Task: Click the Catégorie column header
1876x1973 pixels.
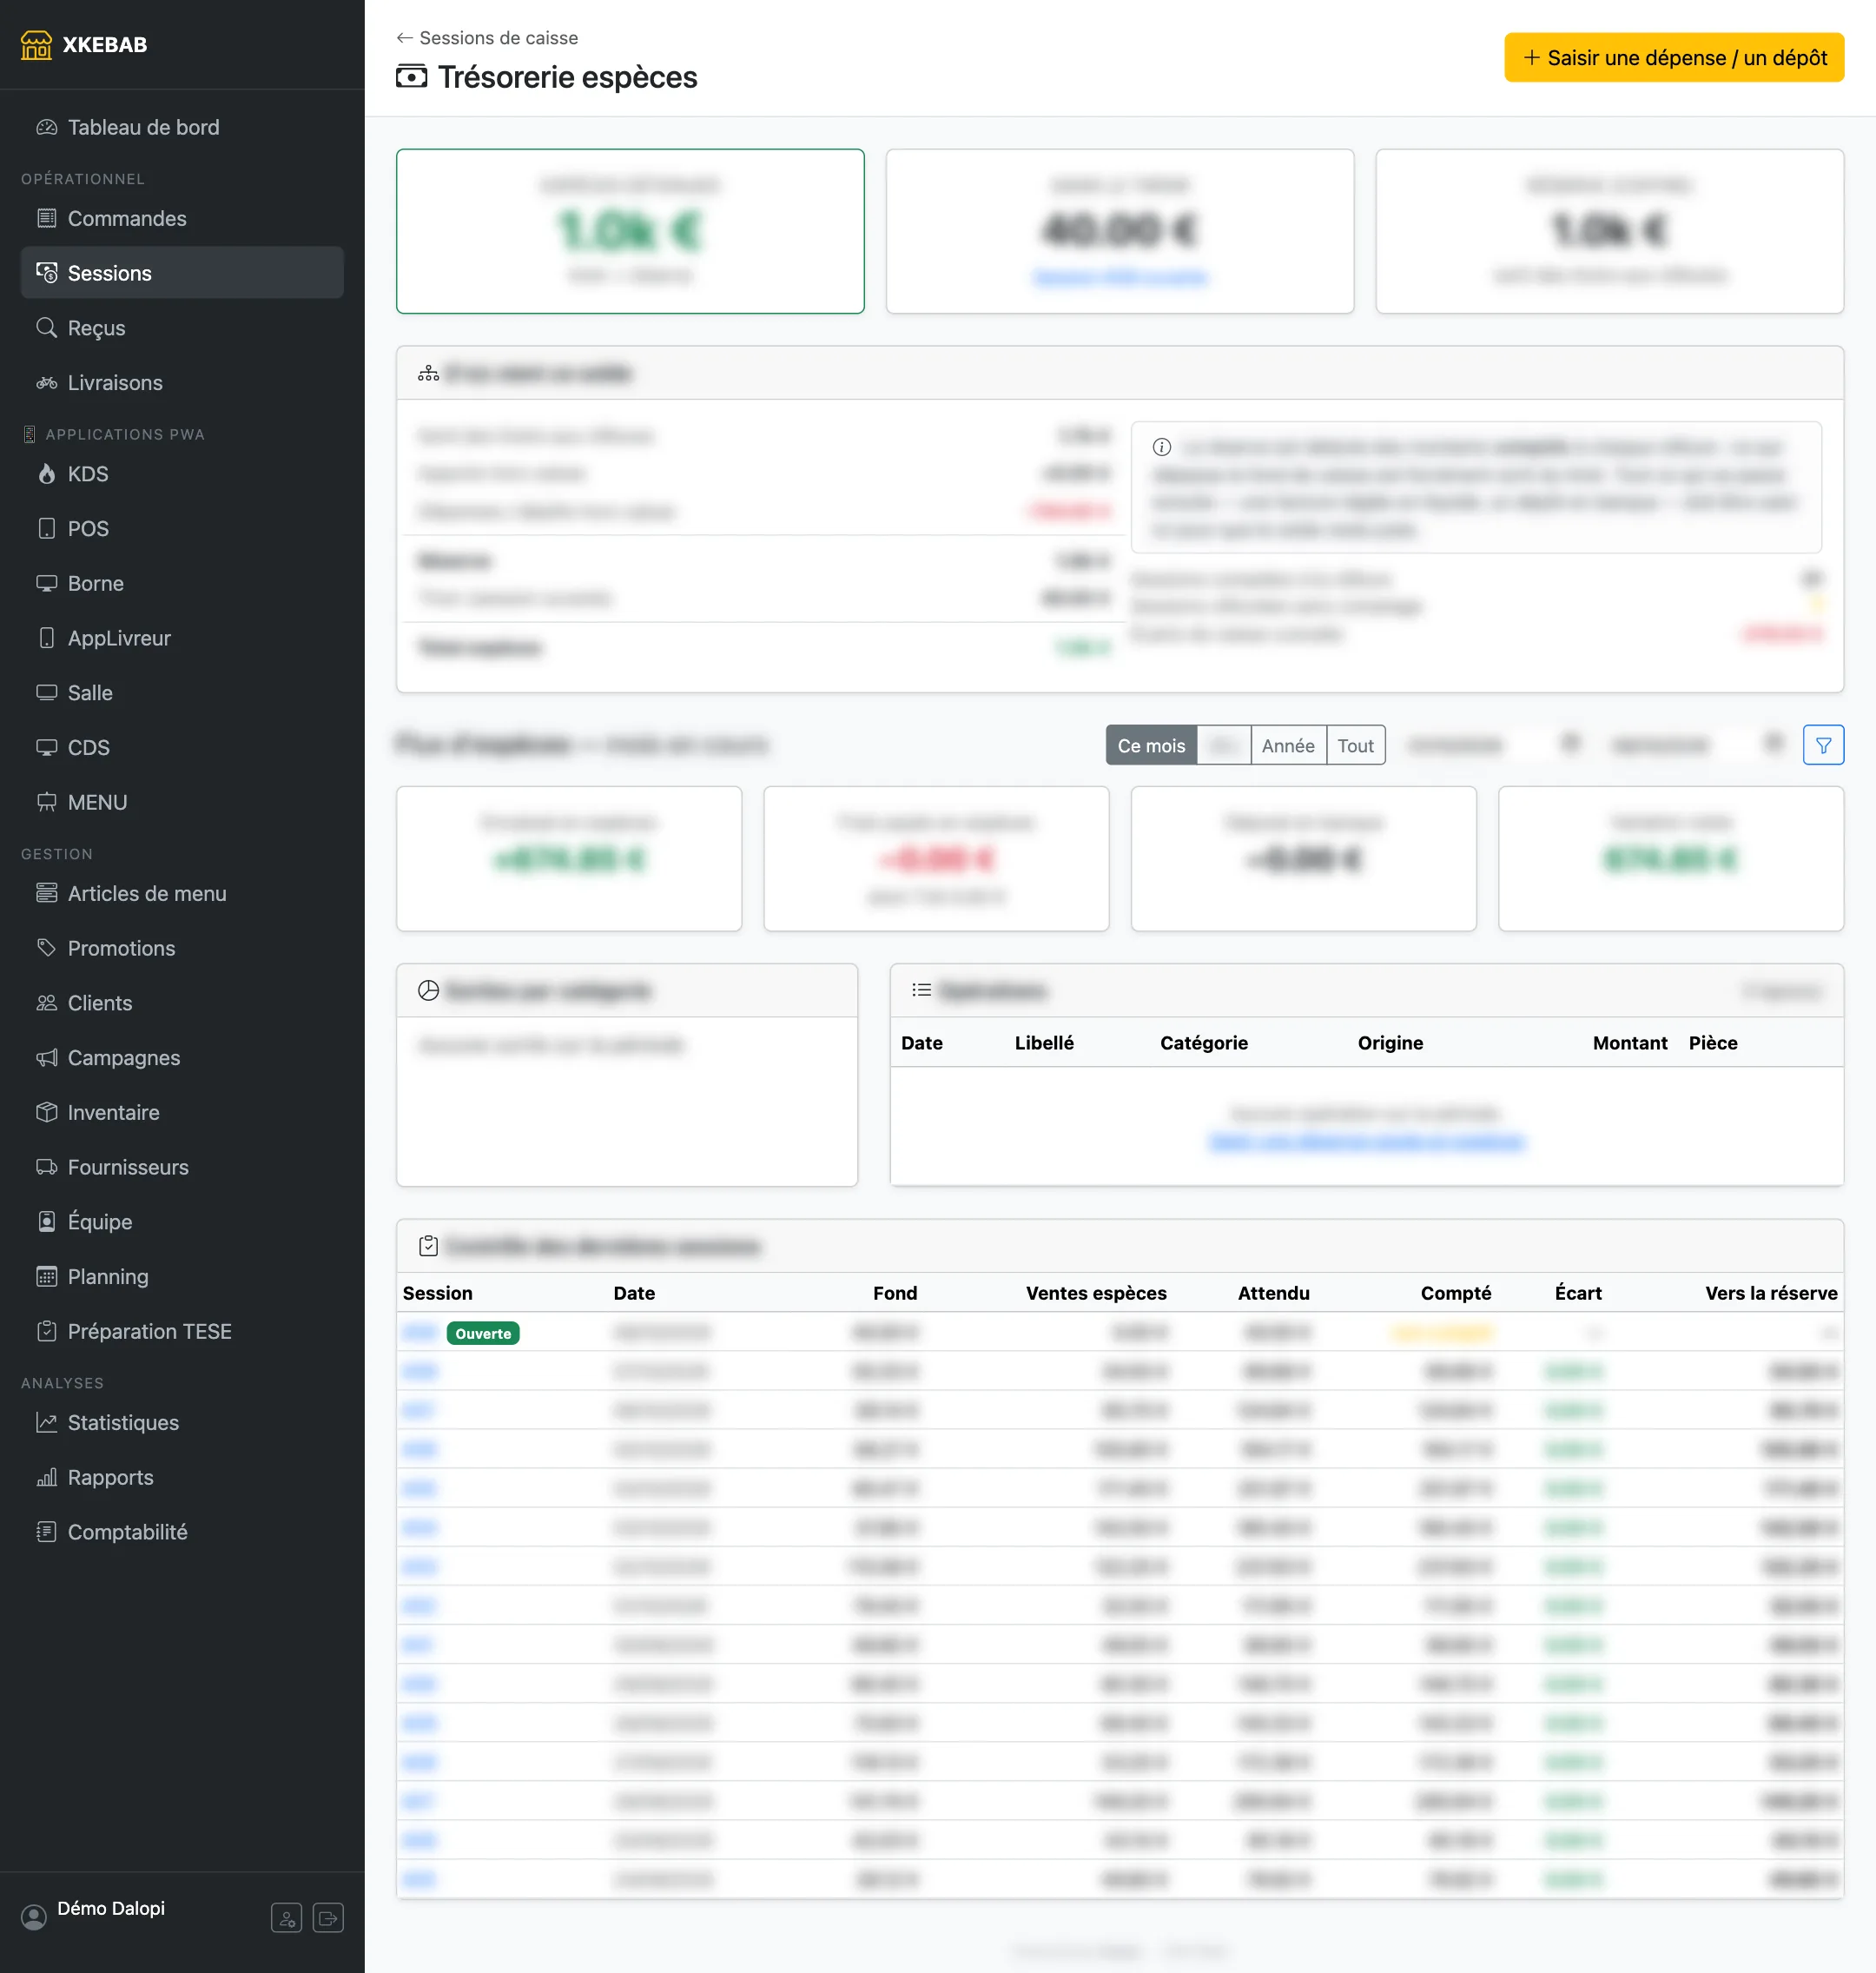Action: [x=1204, y=1043]
